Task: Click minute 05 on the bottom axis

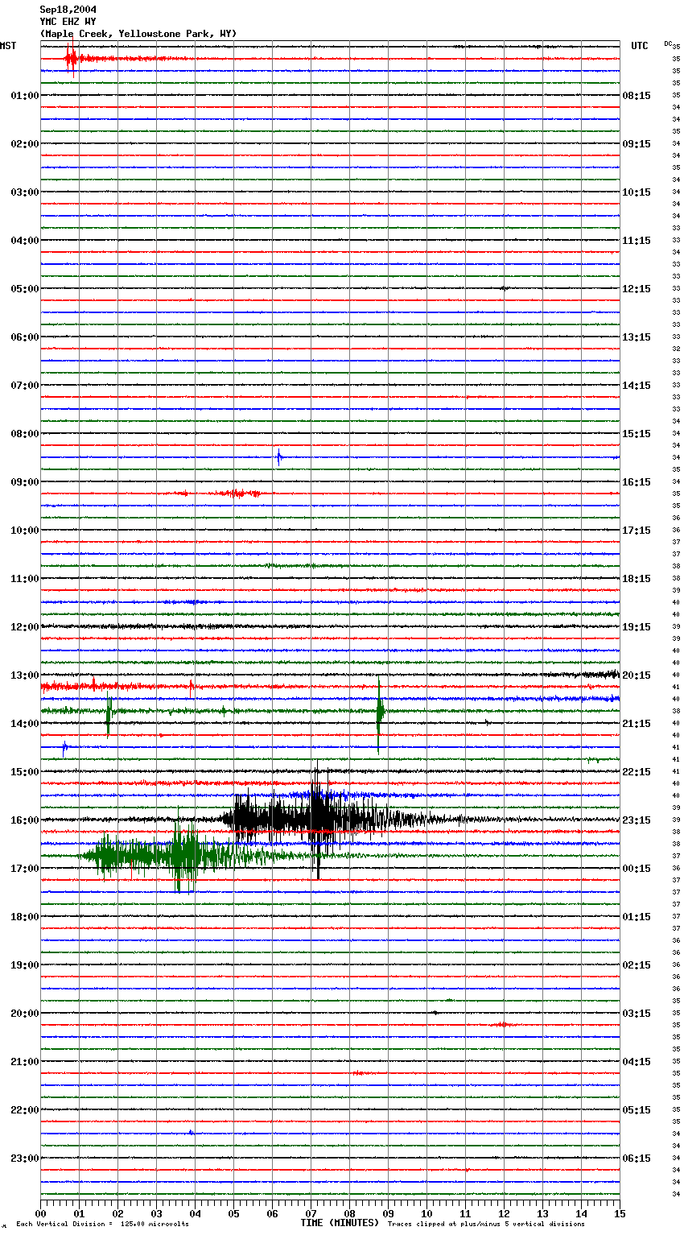Action: (233, 1213)
